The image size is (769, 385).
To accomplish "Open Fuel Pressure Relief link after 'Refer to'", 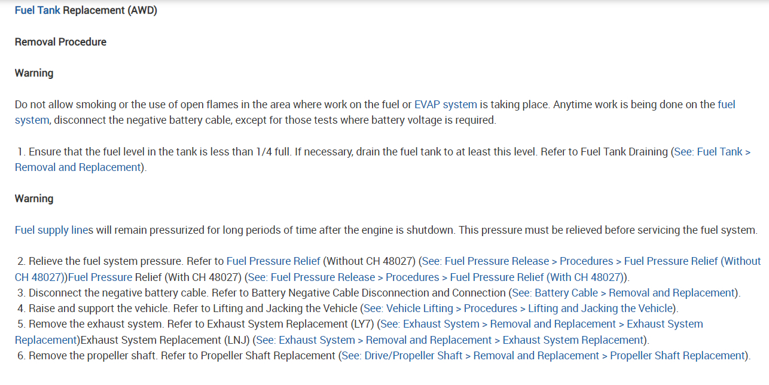I will pyautogui.click(x=273, y=261).
